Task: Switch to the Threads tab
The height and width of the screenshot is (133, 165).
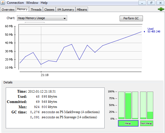Action: [x=36, y=10]
